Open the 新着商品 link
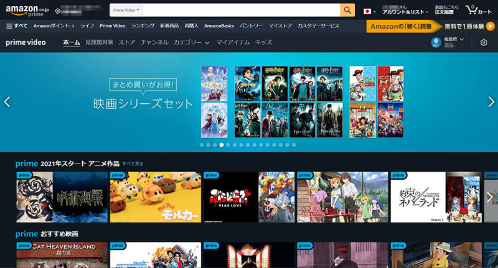Screen dimensions: 498x268 (169, 26)
